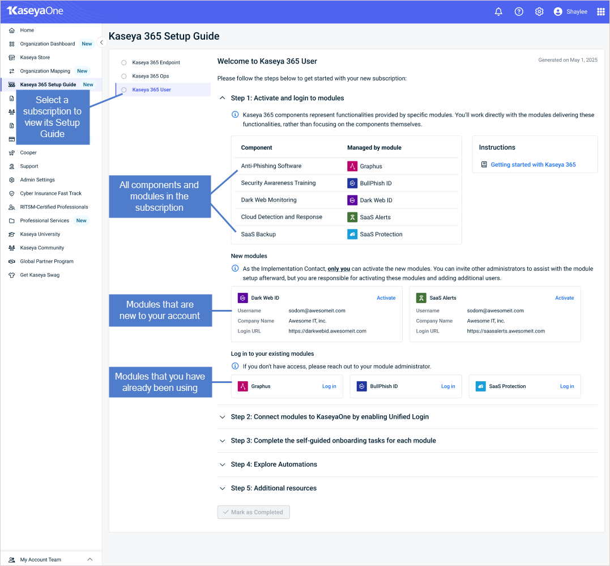Click the Organization Mapping arrows icon
This screenshot has width=610, height=566.
pyautogui.click(x=12, y=71)
